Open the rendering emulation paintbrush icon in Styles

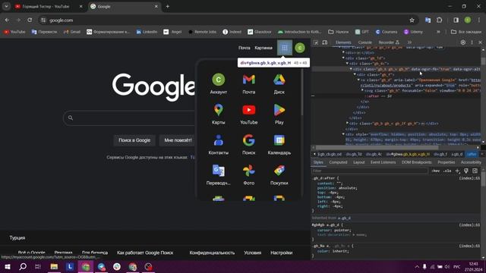[466, 171]
